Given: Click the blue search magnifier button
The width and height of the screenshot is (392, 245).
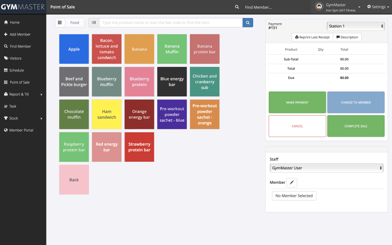Looking at the screenshot, I should 247,22.
